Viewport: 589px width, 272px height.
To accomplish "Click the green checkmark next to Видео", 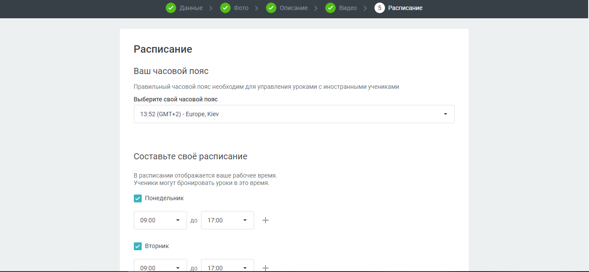I will (330, 8).
